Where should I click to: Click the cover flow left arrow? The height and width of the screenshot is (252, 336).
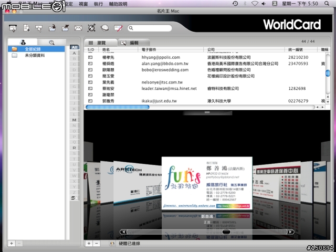pyautogui.click(x=123, y=232)
